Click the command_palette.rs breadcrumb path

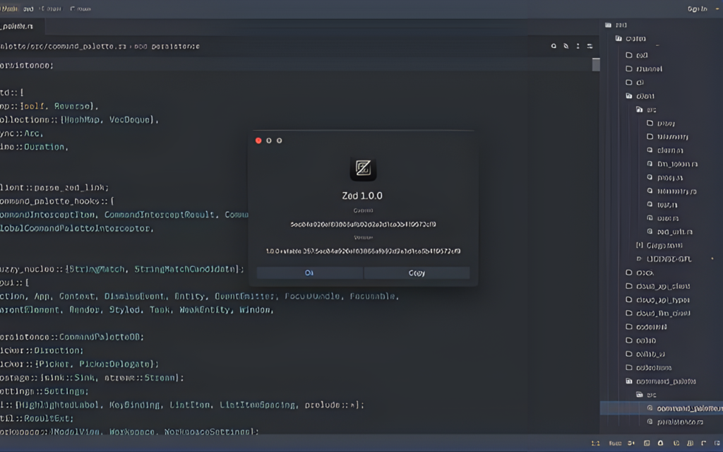(63, 47)
